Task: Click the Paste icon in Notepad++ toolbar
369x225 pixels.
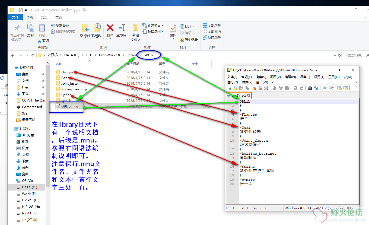Action: tap(287, 88)
